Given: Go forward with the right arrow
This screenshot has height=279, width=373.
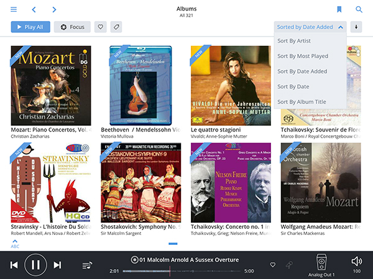Looking at the screenshot, I should [x=54, y=9].
